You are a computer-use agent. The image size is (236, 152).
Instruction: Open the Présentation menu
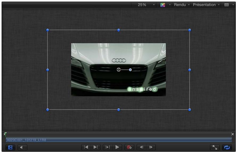206,5
